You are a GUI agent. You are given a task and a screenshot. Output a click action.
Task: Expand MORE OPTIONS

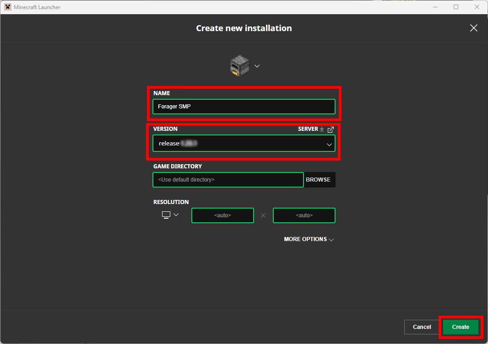pyautogui.click(x=309, y=239)
